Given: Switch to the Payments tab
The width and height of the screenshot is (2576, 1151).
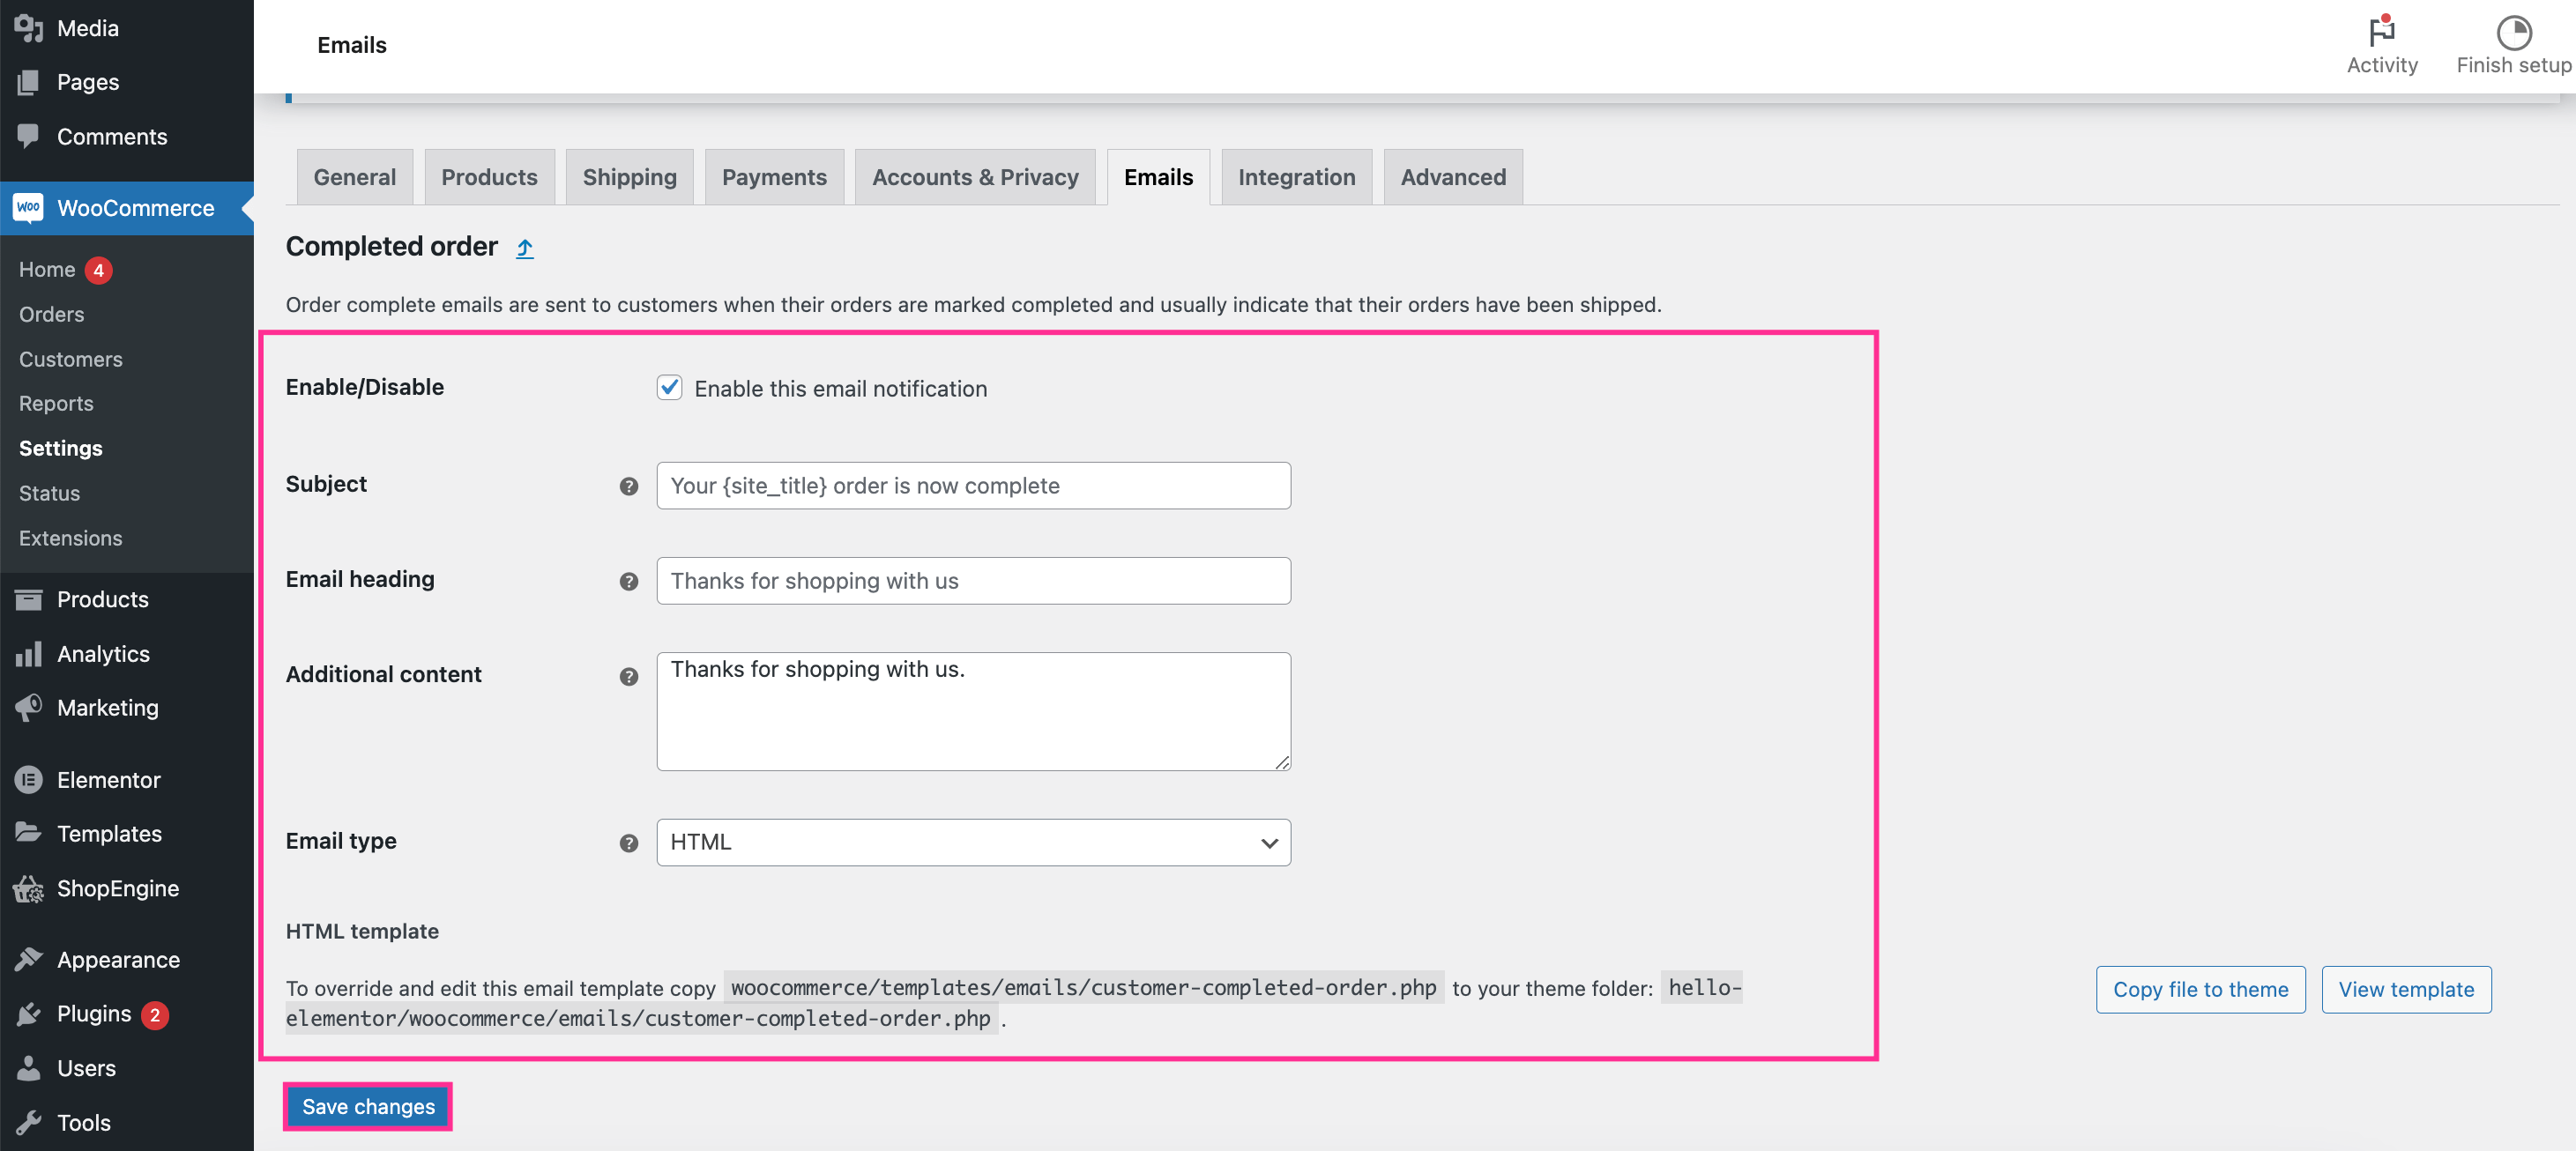Looking at the screenshot, I should [x=774, y=175].
